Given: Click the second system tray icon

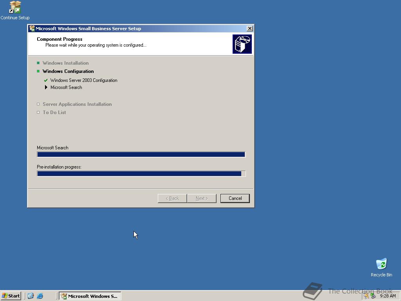Looking at the screenshot, I should [373, 296].
